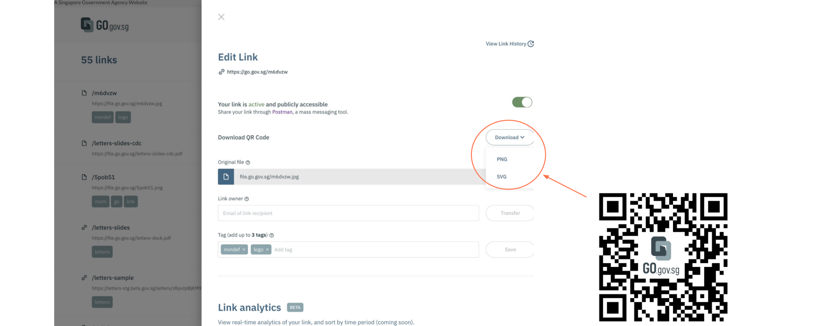Click file icon next to /letters-slides-cdc
This screenshot has height=326, width=816.
84,143
